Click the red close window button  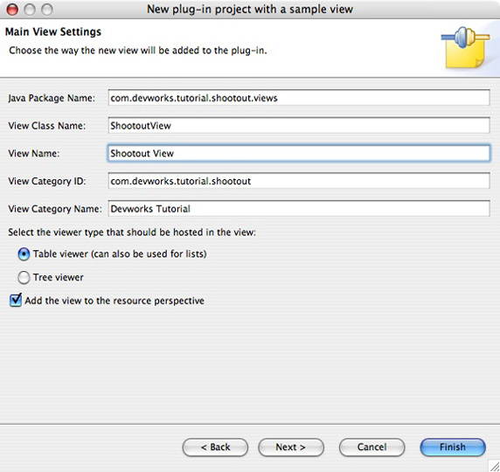(12, 10)
